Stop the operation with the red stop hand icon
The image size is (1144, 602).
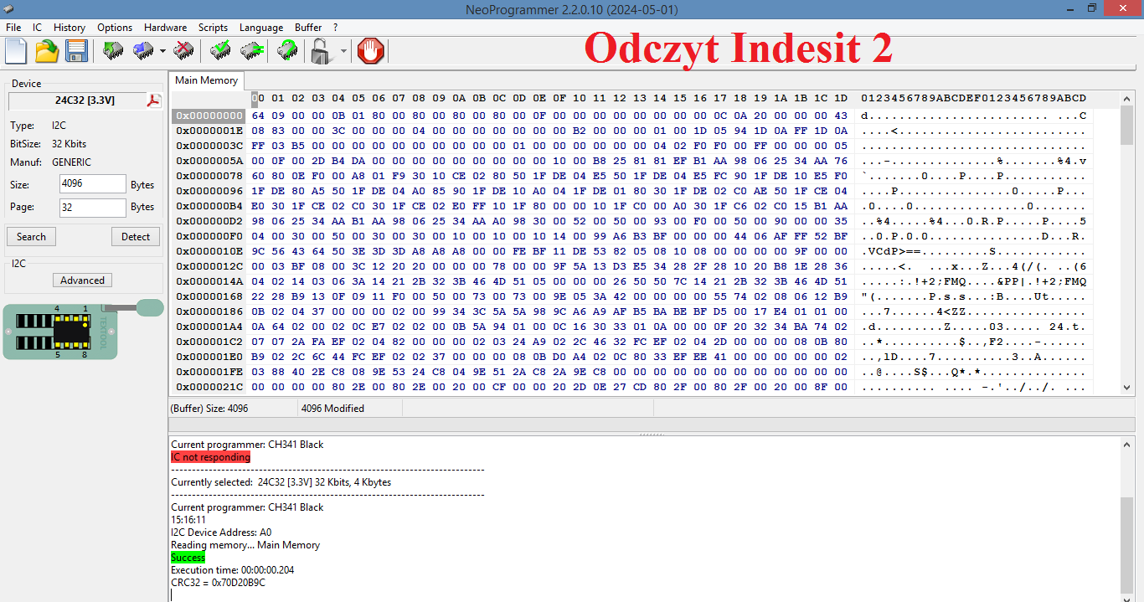coord(370,51)
